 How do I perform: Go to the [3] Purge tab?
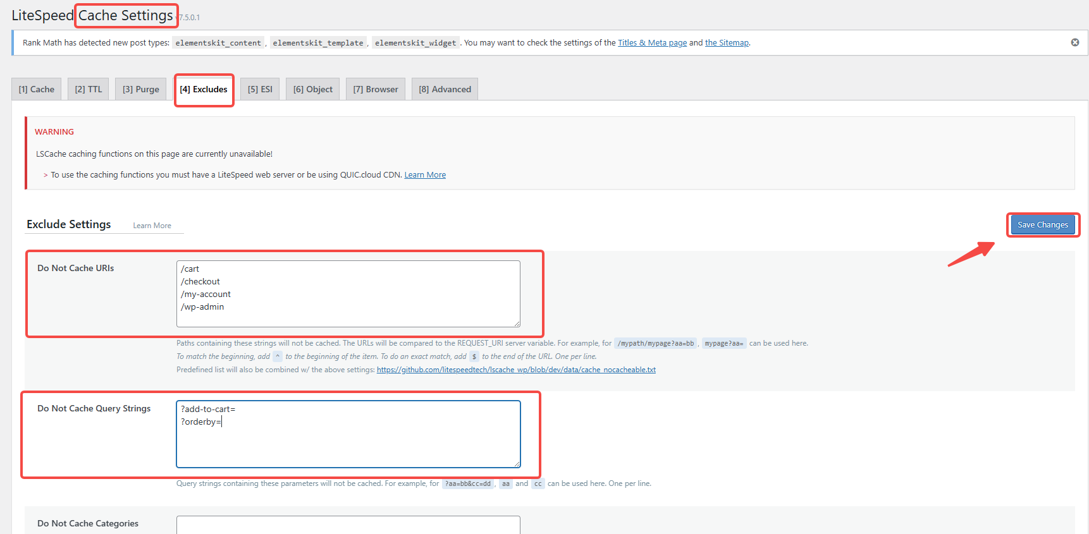tap(141, 89)
